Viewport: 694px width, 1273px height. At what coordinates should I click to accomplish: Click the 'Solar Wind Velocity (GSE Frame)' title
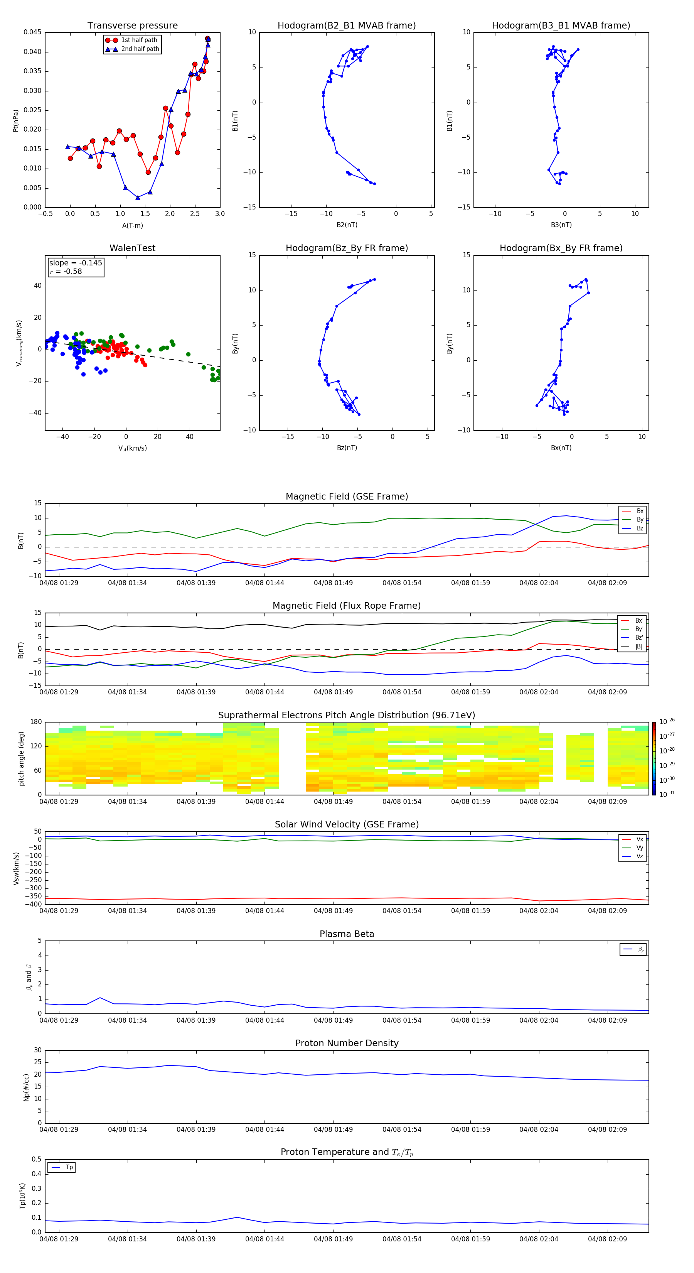tap(347, 825)
